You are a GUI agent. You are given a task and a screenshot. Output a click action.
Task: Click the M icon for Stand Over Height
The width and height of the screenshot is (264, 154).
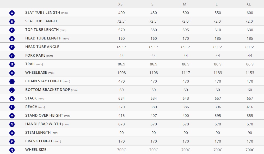(x=12, y=116)
